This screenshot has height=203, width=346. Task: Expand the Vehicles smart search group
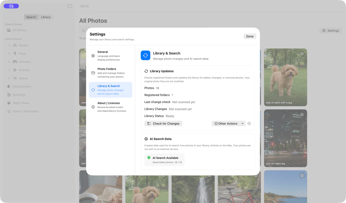click(x=9, y=62)
